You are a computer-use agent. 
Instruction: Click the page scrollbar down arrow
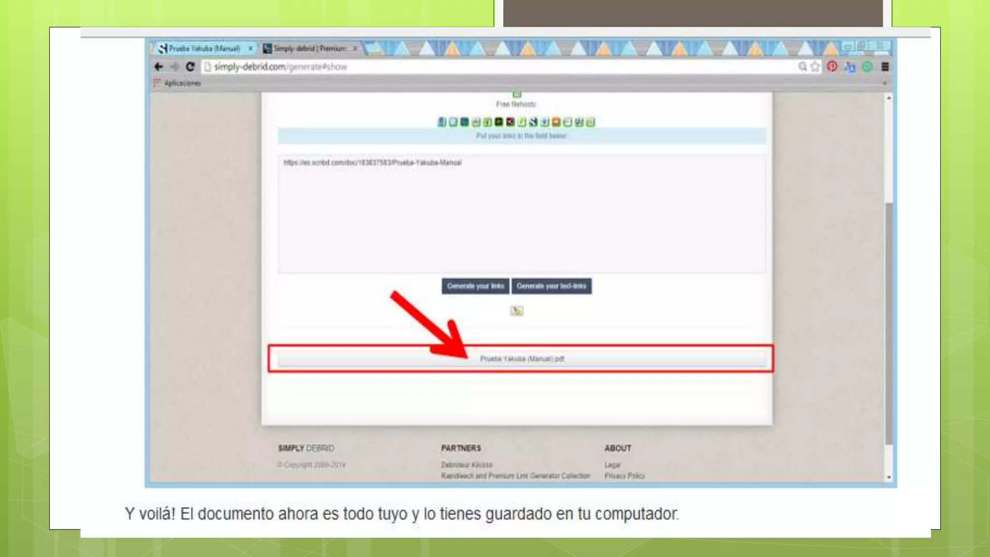click(888, 477)
